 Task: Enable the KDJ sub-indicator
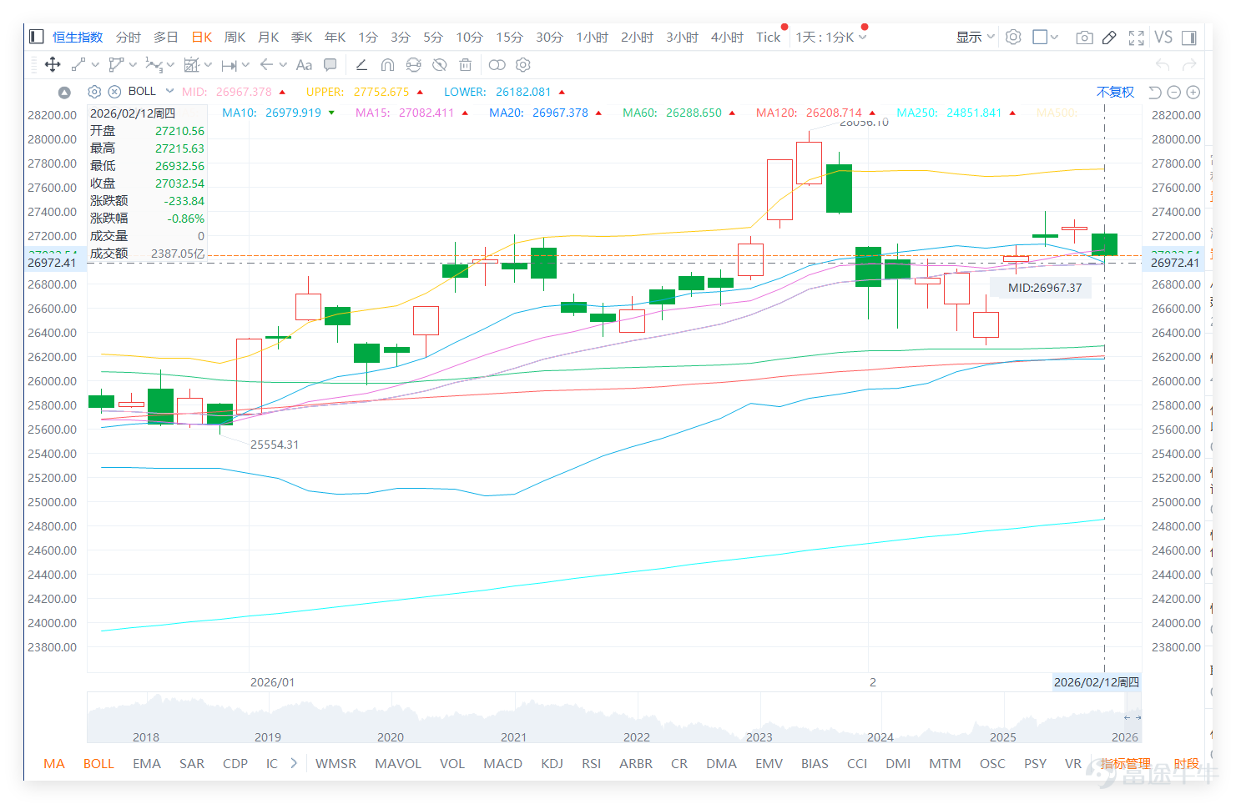tap(552, 763)
